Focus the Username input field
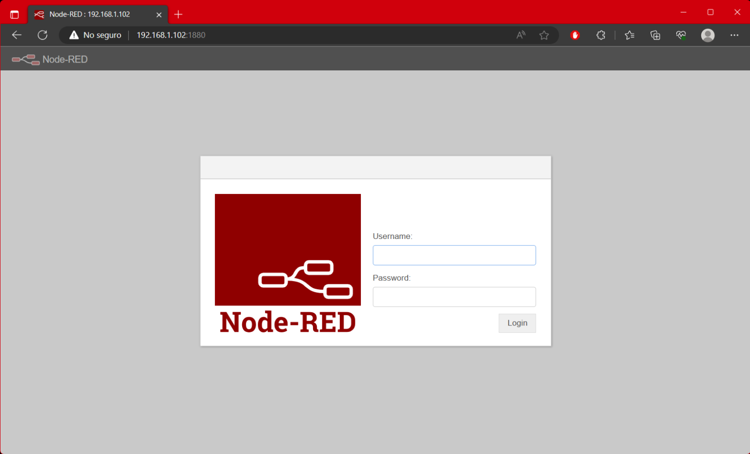750x454 pixels. tap(454, 255)
